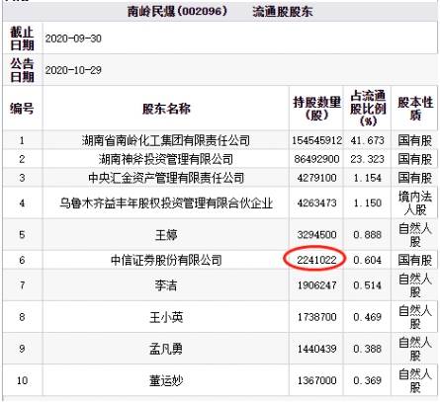Select shareholder 王婷
This screenshot has width=440, height=402.
[166, 235]
